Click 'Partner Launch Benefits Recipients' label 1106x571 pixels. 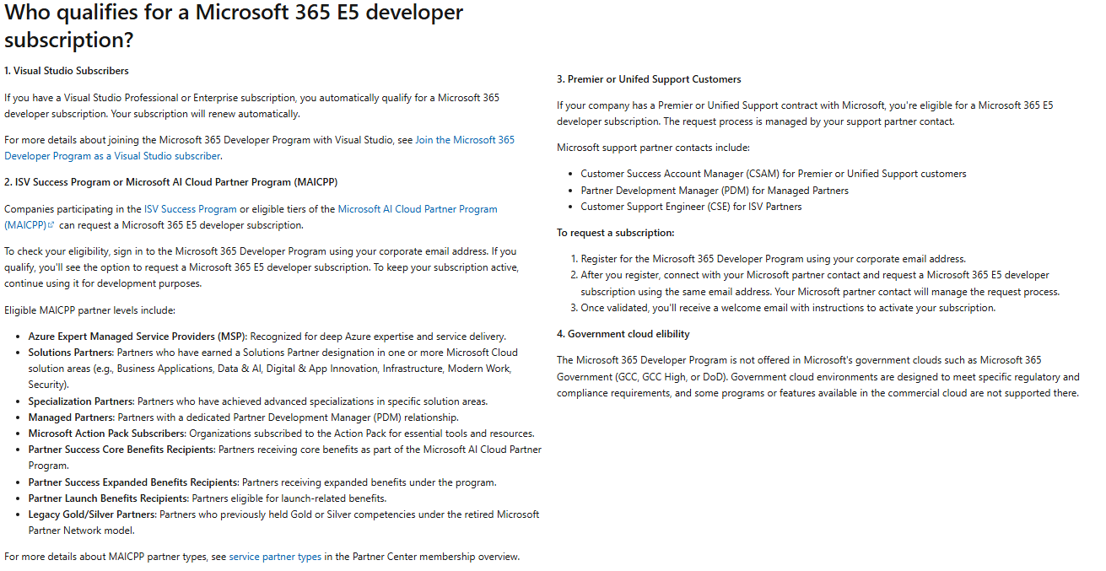click(109, 498)
